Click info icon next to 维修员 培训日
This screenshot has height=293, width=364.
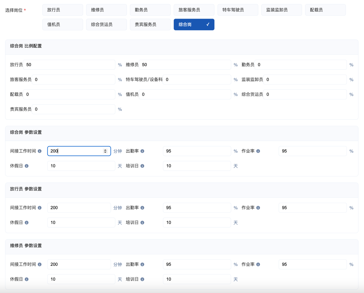142,280
